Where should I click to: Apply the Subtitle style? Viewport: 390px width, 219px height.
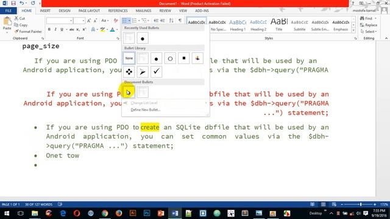pos(299,25)
